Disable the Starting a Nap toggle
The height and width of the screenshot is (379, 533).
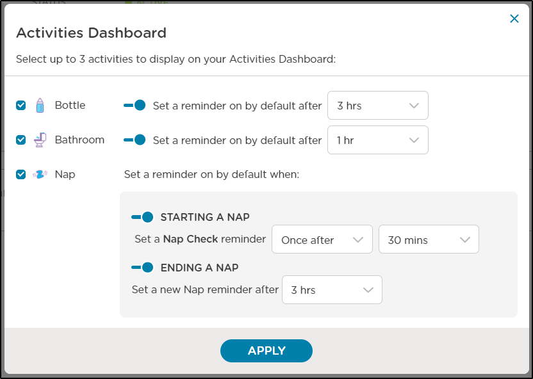coord(142,217)
